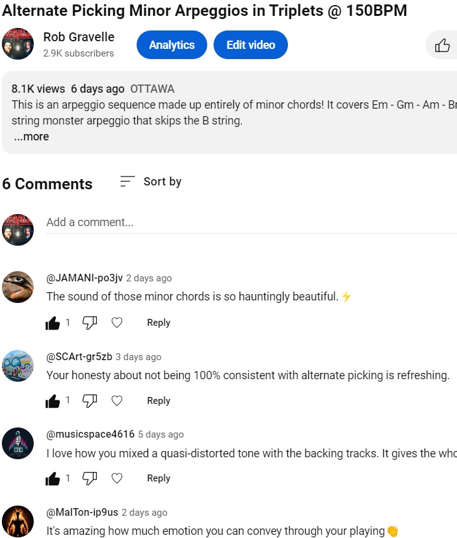457x538 pixels.
Task: Open video Analytics
Action: (x=172, y=45)
